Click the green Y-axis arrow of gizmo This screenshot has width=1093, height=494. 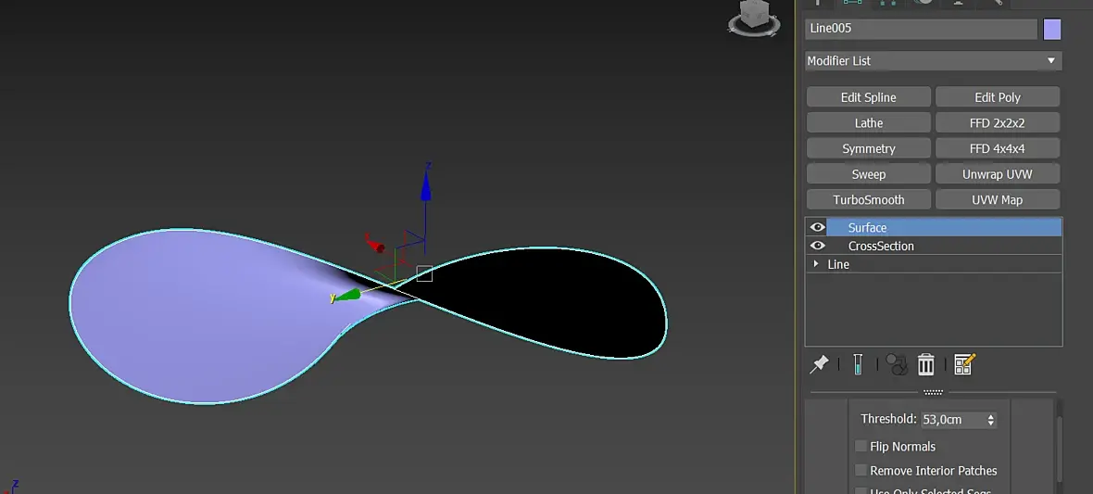tap(347, 295)
